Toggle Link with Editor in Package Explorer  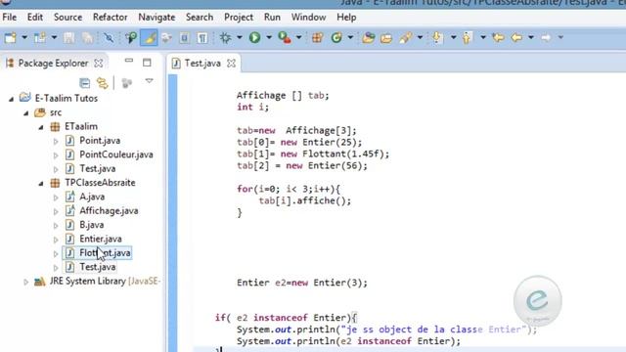(103, 82)
